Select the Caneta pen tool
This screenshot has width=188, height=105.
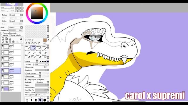tap(33, 48)
